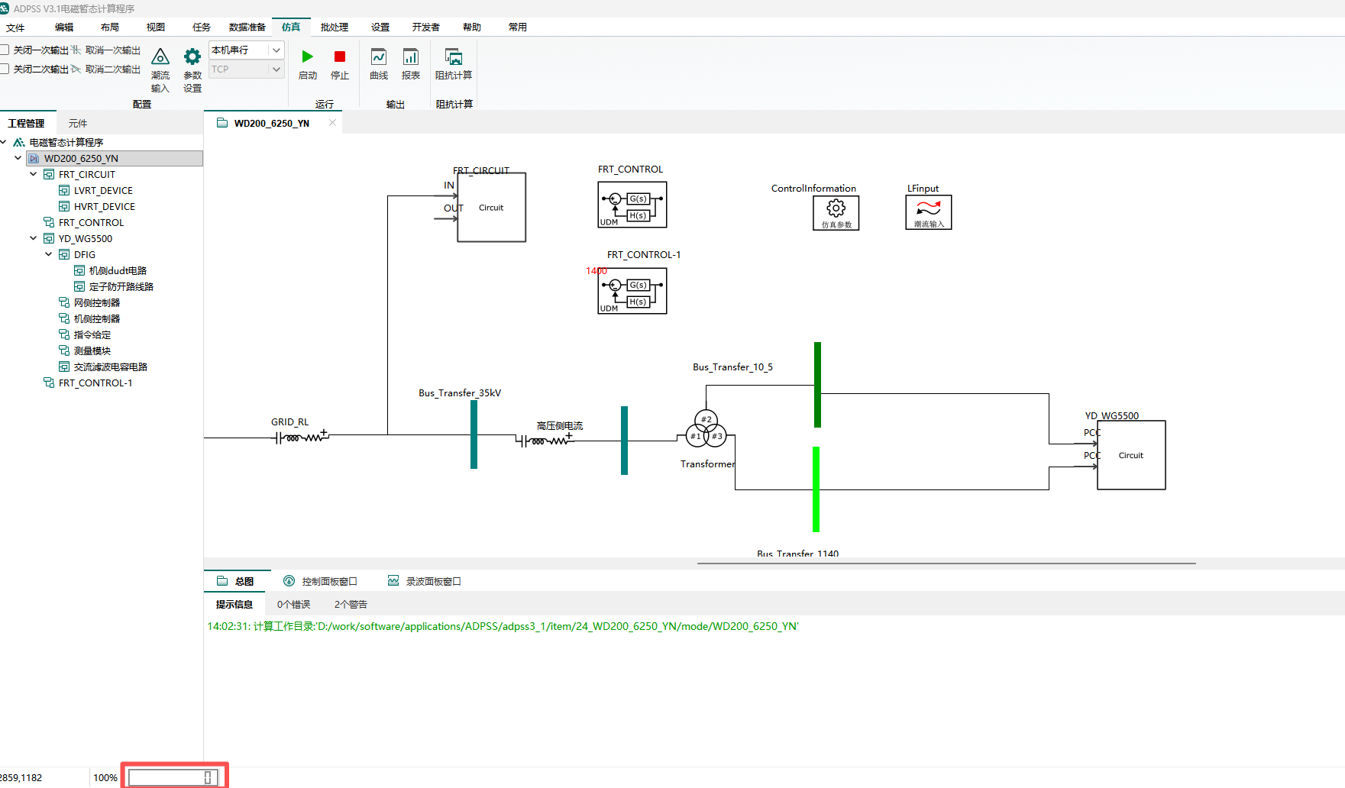
Task: Click the 潮流输入 power flow input icon
Action: click(x=160, y=57)
